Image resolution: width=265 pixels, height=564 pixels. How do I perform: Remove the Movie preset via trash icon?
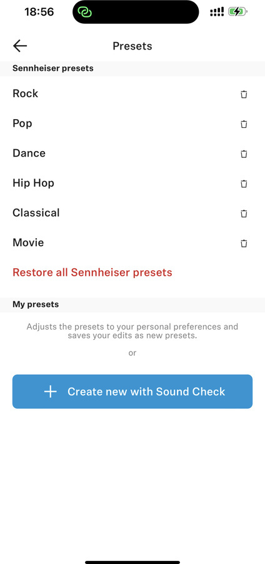(244, 244)
